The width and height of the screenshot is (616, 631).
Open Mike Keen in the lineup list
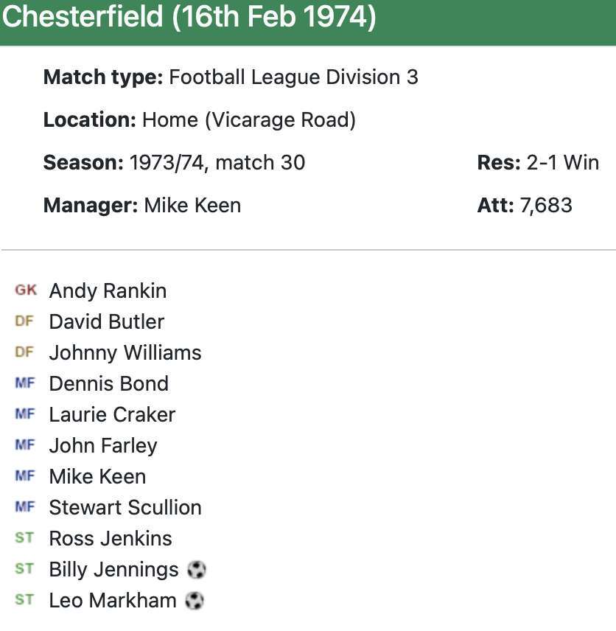coord(97,477)
